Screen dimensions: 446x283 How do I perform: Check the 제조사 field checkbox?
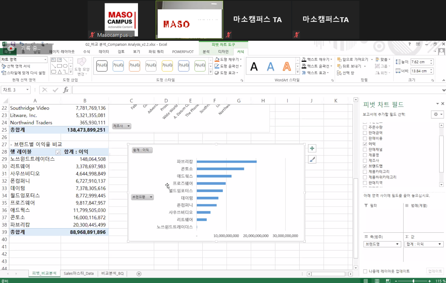(x=365, y=161)
